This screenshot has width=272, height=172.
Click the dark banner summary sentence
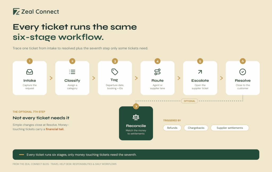(82, 155)
